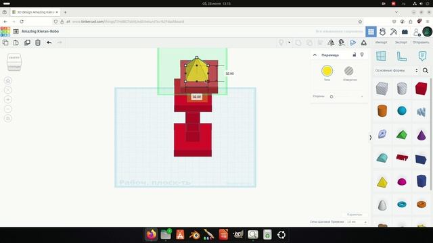Pick the blue Sphere shape

click(x=402, y=111)
